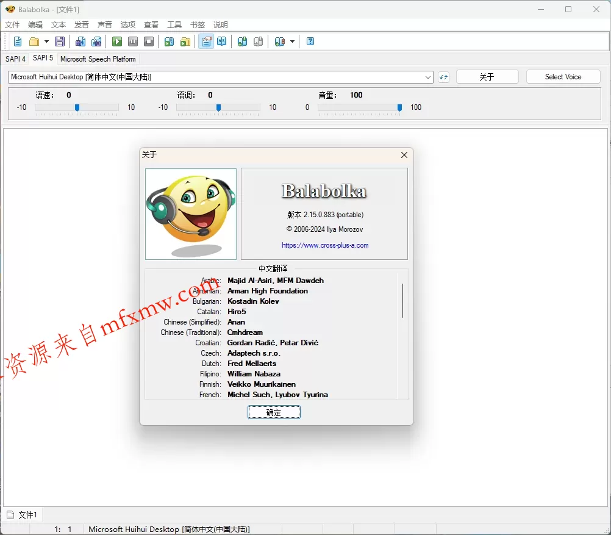Pause speech with the Pause button
611x535 pixels.
(x=133, y=41)
